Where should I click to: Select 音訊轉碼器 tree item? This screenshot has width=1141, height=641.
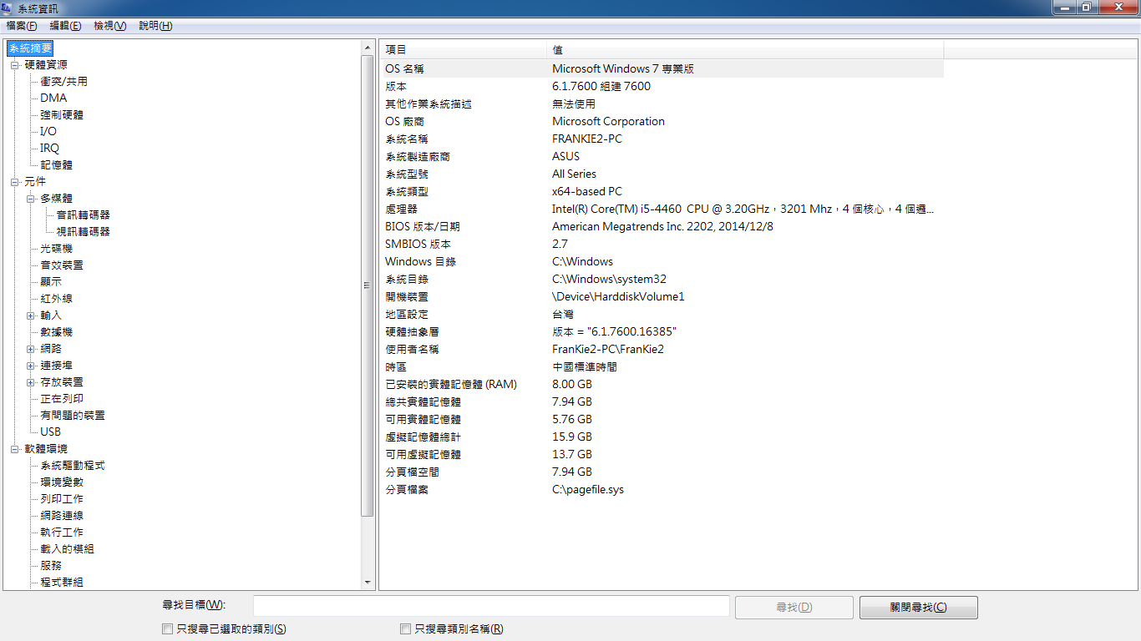point(83,215)
